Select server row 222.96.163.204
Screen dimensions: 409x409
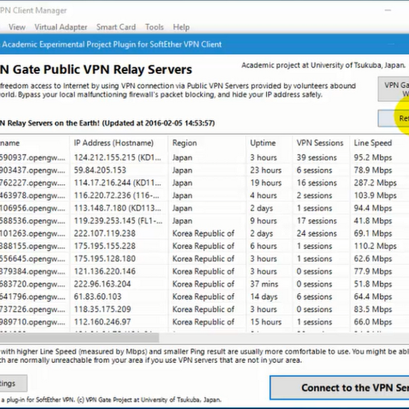[x=204, y=284]
